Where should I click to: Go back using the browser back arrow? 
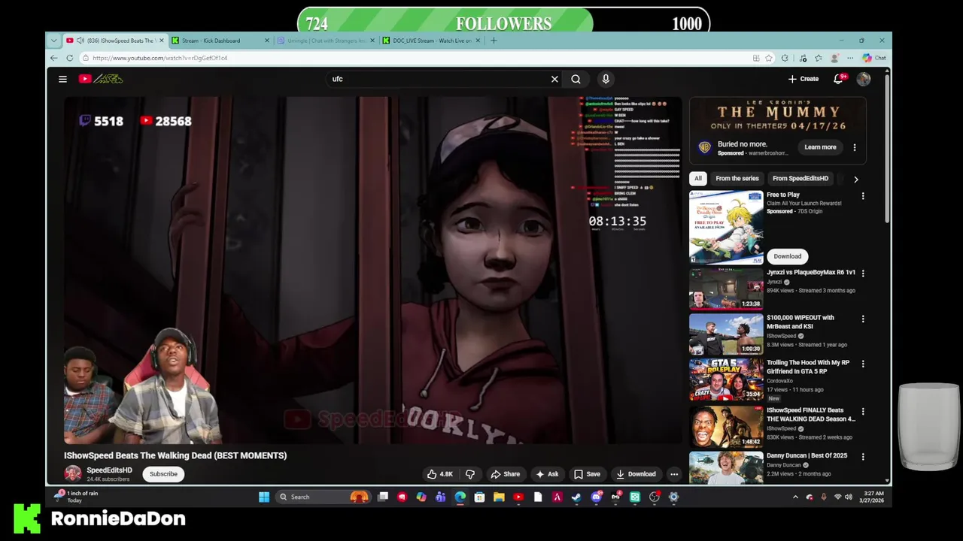53,58
